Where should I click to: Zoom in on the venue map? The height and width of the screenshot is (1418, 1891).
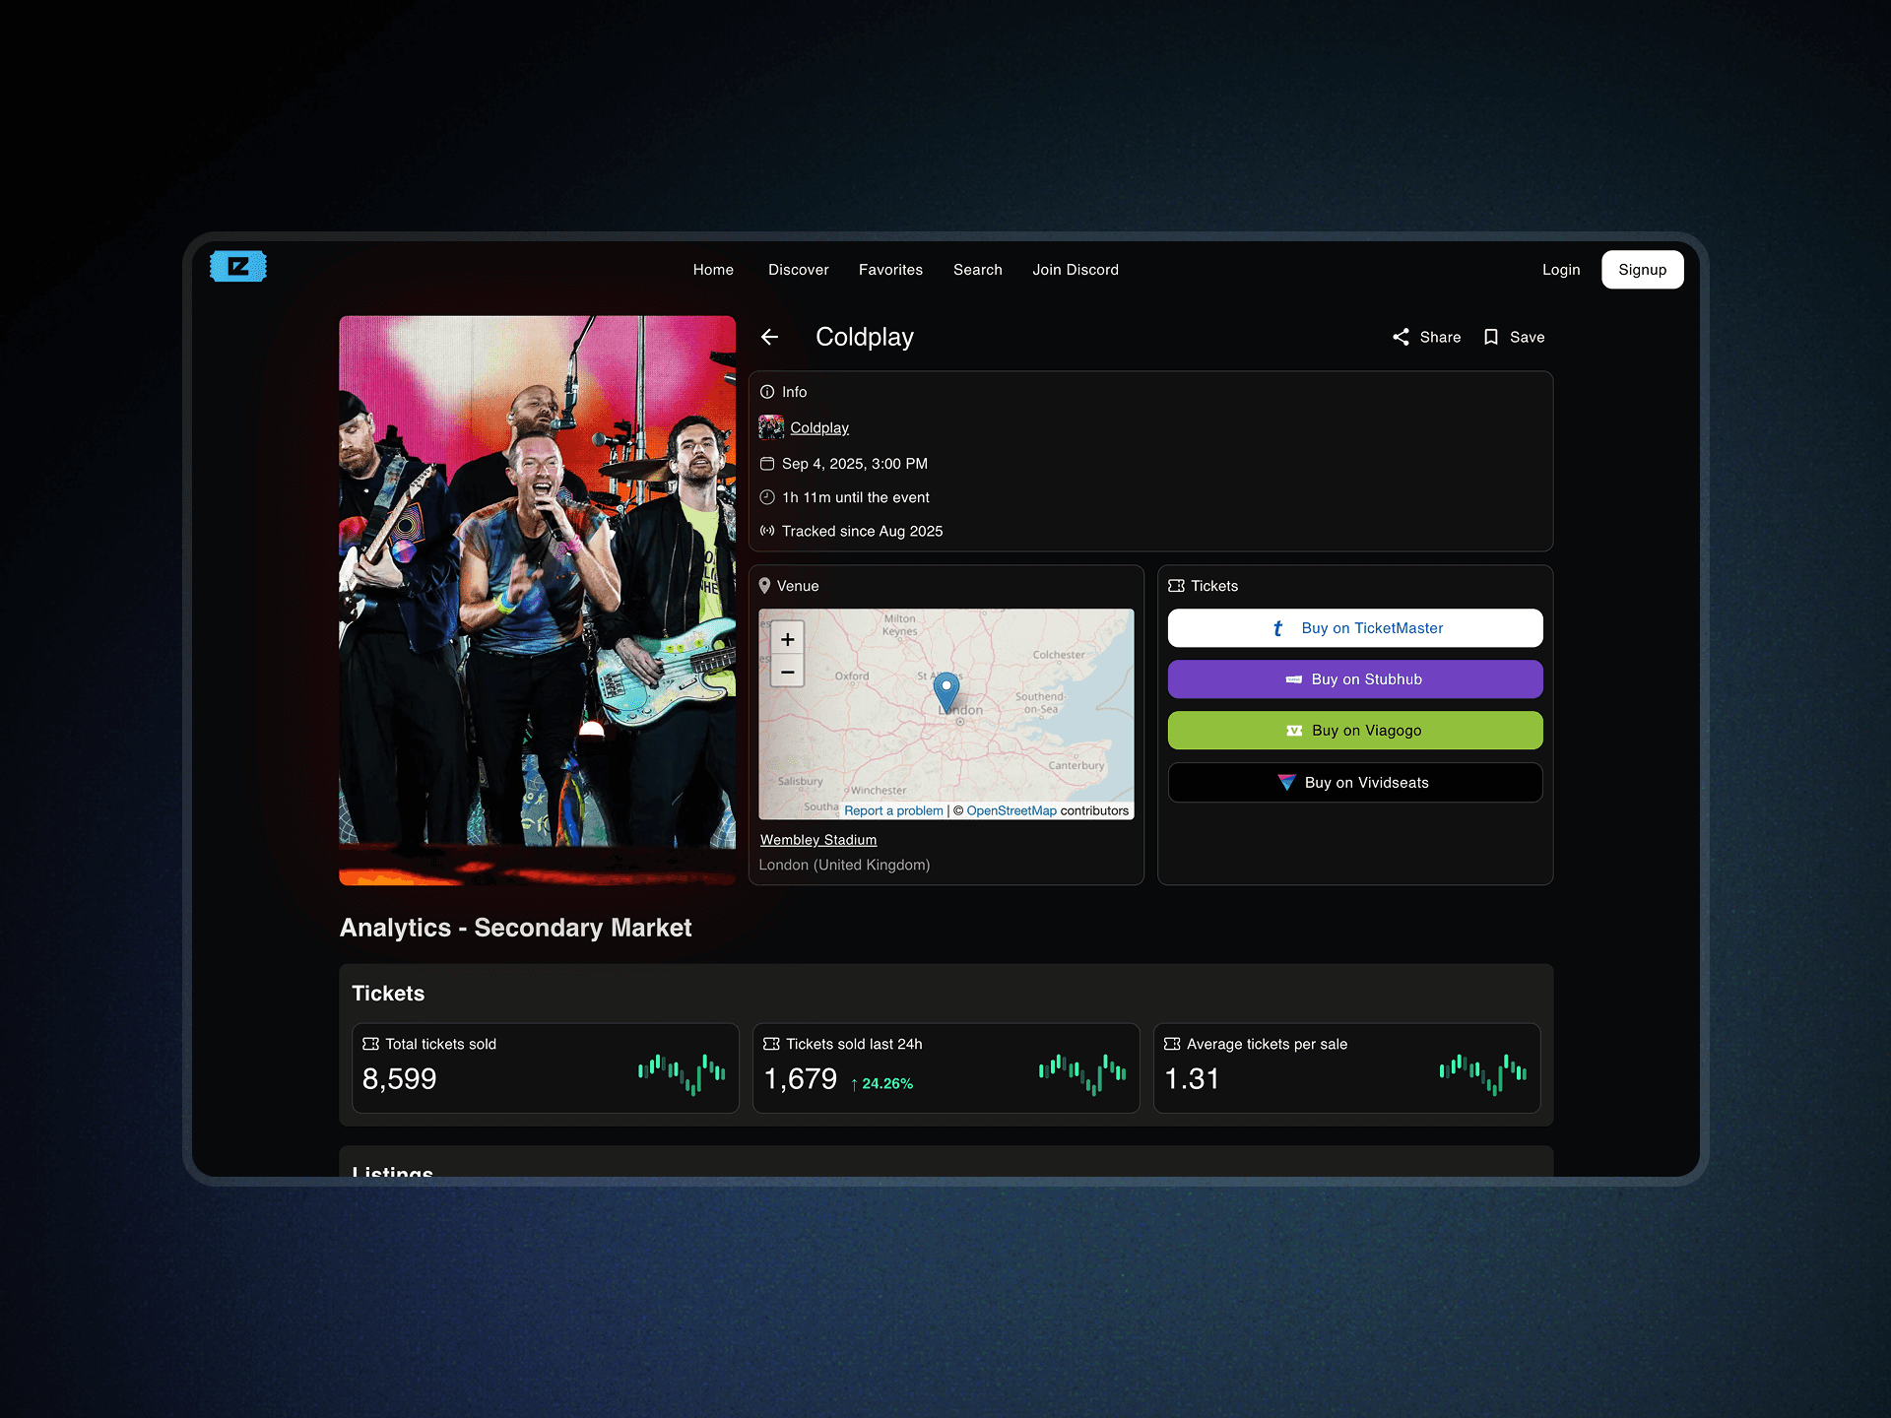787,639
